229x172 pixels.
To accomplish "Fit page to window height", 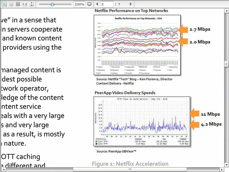I will click(x=31, y=4).
